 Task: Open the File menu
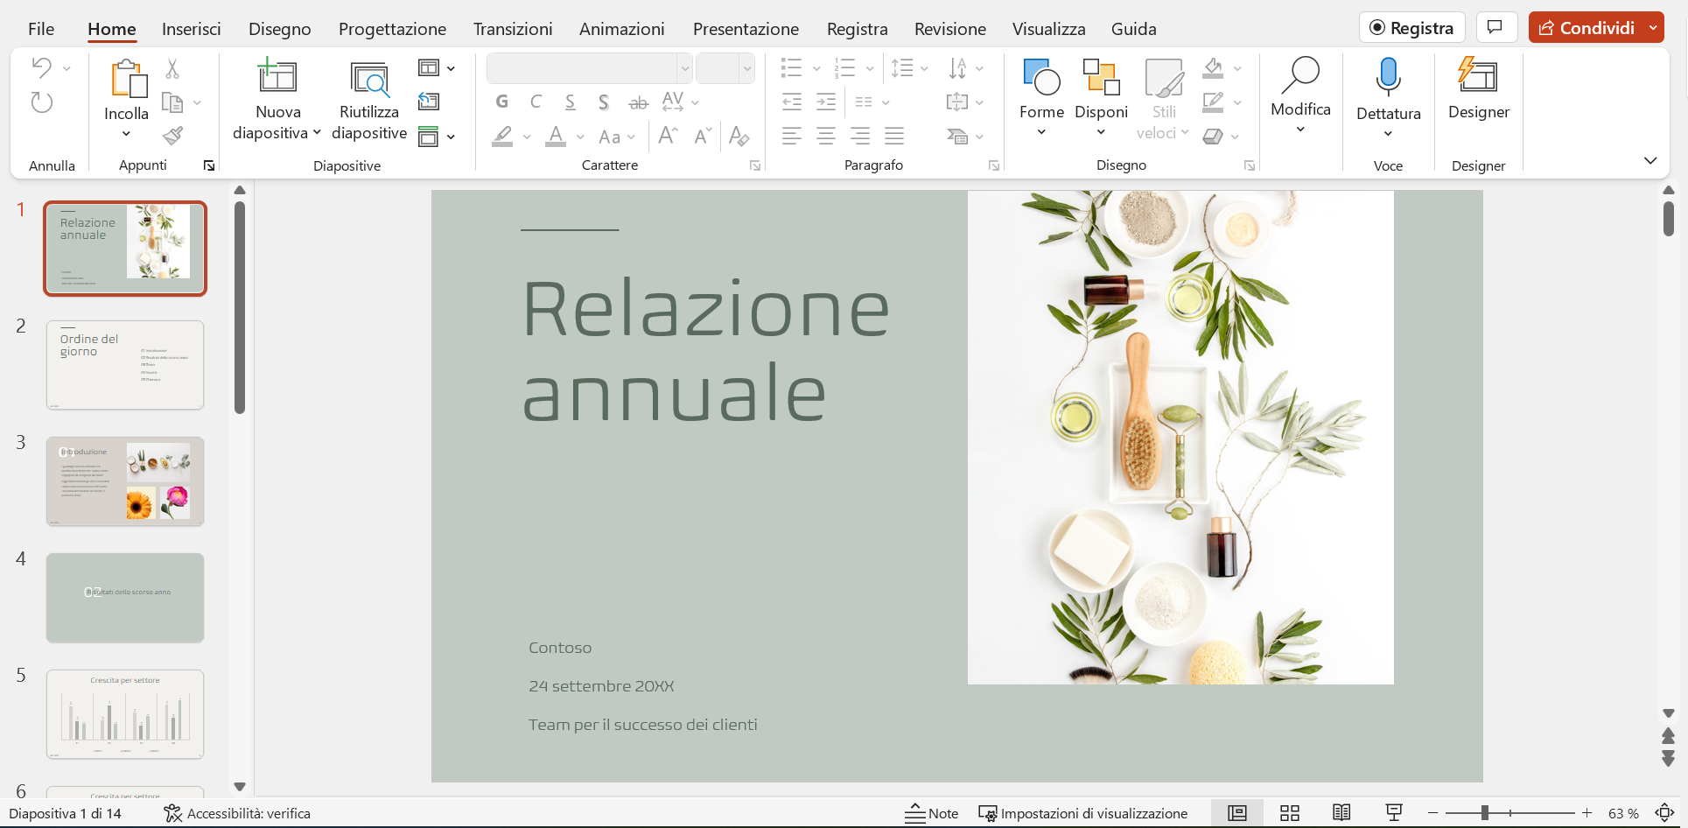coord(41,29)
